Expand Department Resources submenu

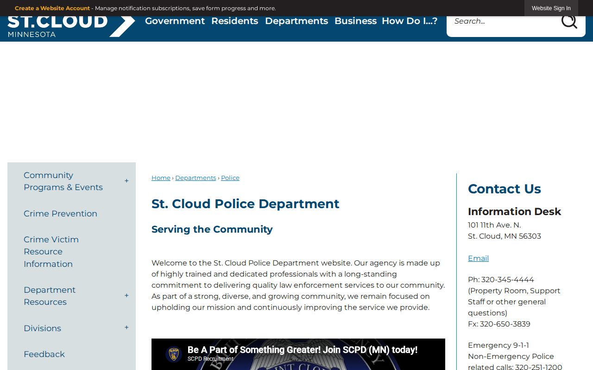click(126, 296)
